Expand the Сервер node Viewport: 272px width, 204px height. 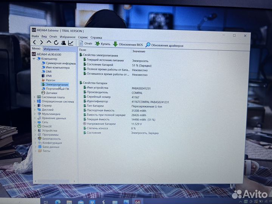point(34,105)
